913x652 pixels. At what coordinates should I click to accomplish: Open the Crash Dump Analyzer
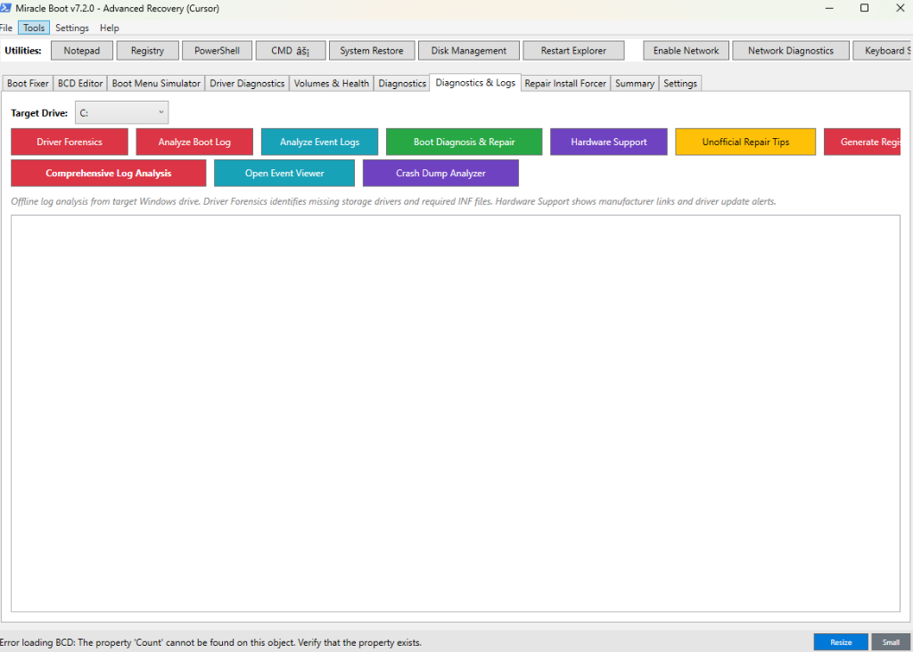point(440,173)
